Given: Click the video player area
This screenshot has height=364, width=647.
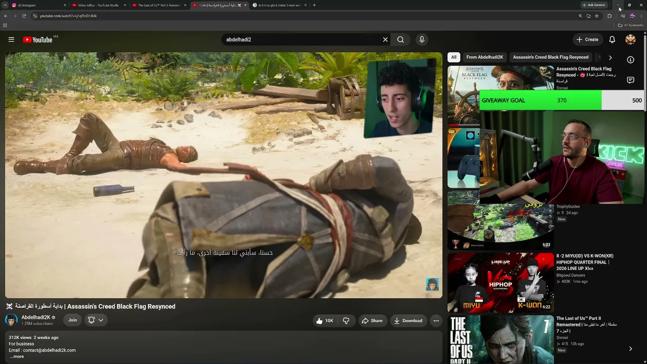Looking at the screenshot, I should click(223, 175).
